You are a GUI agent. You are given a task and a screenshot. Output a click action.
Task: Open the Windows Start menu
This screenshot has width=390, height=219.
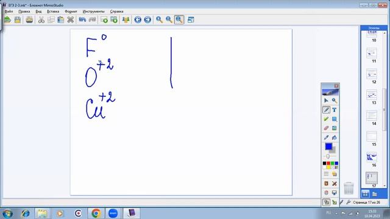coord(7,214)
